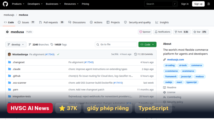Switch to the Discussions tab
Viewport: 214px width, 120px height.
[77, 22]
